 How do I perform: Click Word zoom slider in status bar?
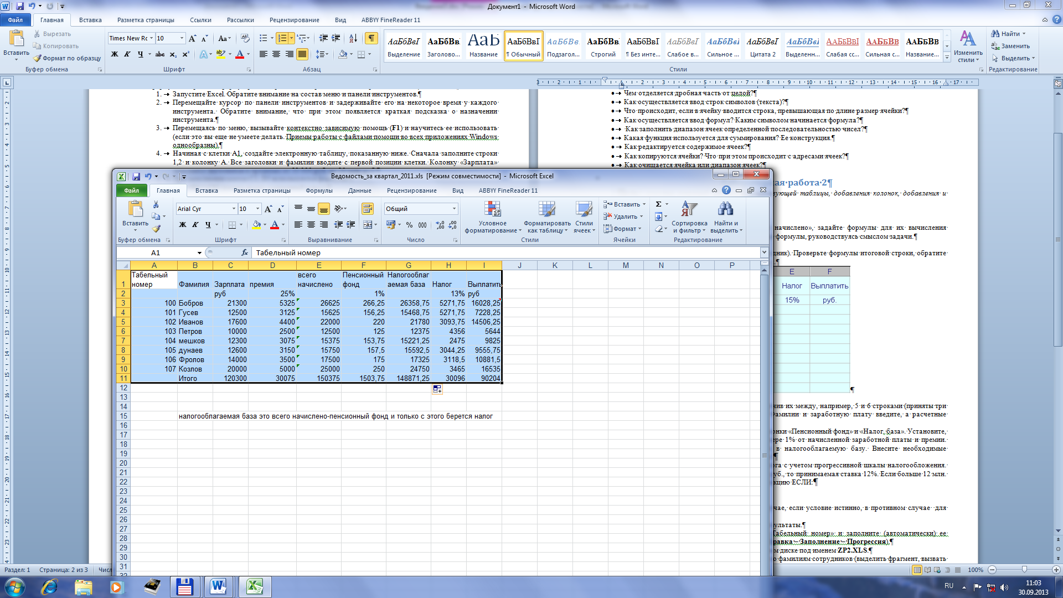click(1024, 570)
